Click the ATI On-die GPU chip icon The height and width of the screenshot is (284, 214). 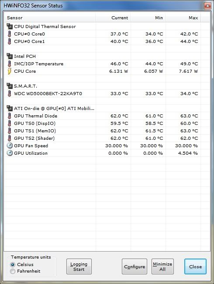pyautogui.click(x=10, y=108)
